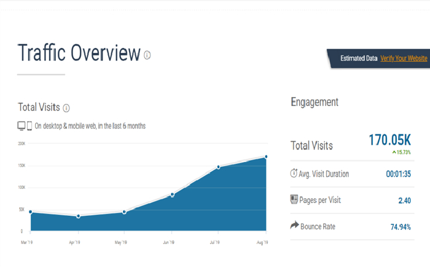
Task: Click the 150K y-axis label
Action: coord(21,166)
